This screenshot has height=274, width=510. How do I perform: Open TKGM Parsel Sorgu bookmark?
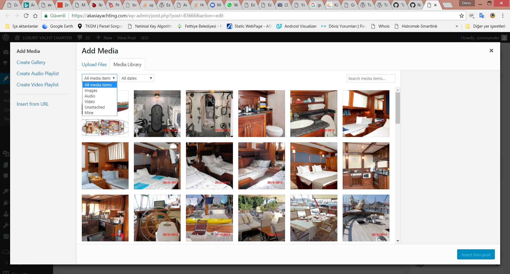coord(100,26)
